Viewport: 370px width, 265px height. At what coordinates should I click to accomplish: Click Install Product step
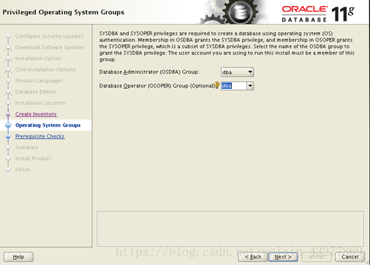33,158
